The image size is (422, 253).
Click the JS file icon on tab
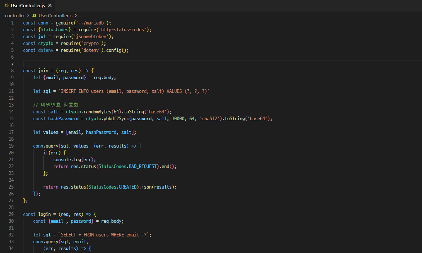click(x=7, y=5)
